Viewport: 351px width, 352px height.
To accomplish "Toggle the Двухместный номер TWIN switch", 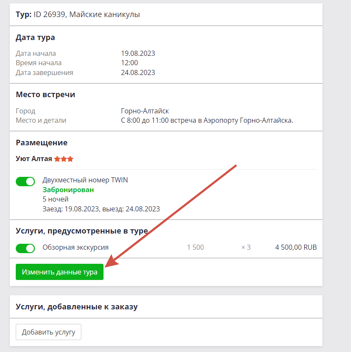I will coord(26,182).
